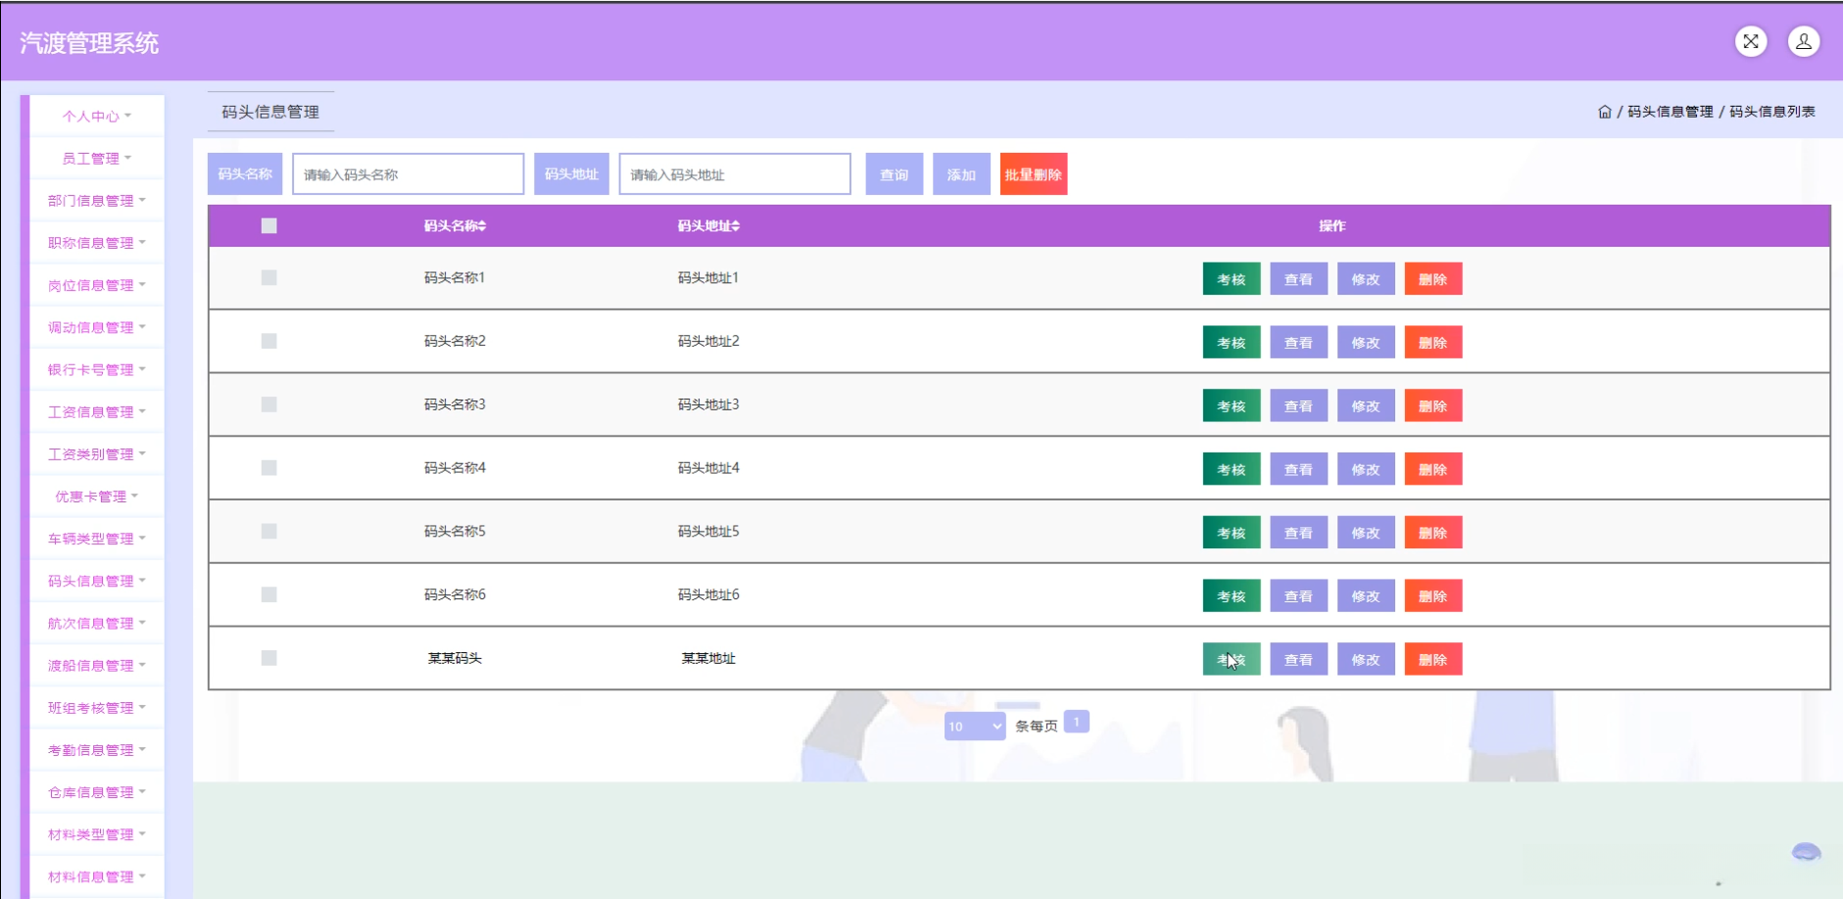Screen dimensions: 1843x899
Task: Open the 优惠卡管理 sidebar menu
Action: 97,497
